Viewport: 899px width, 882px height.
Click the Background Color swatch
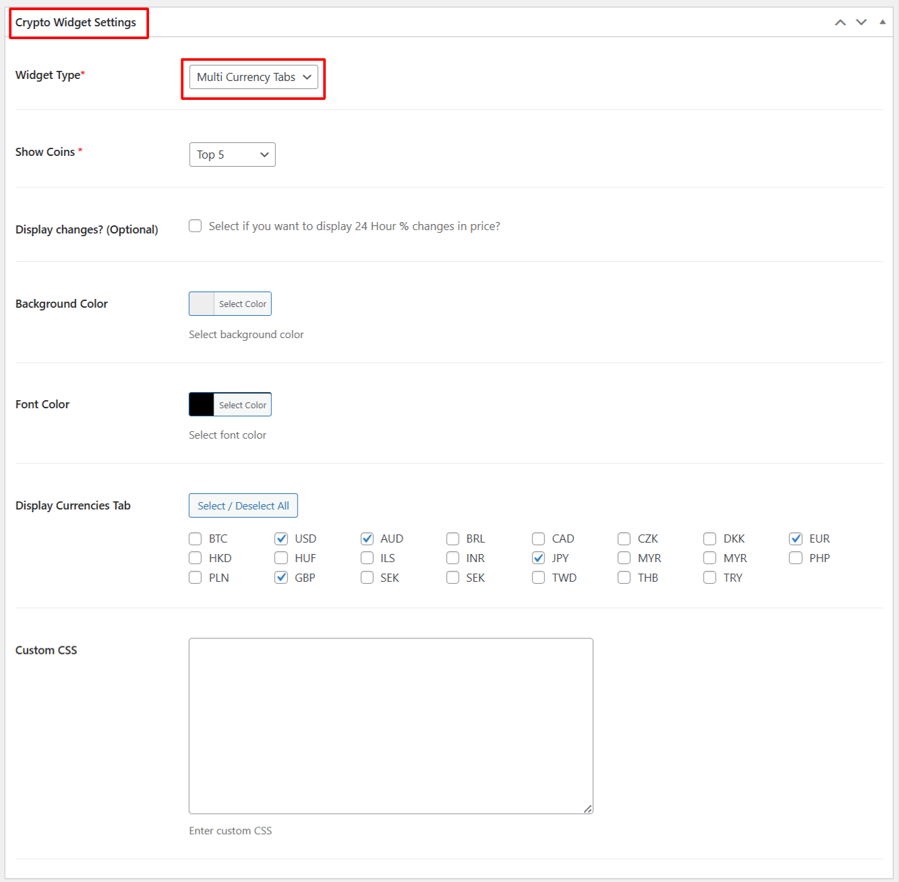[202, 304]
